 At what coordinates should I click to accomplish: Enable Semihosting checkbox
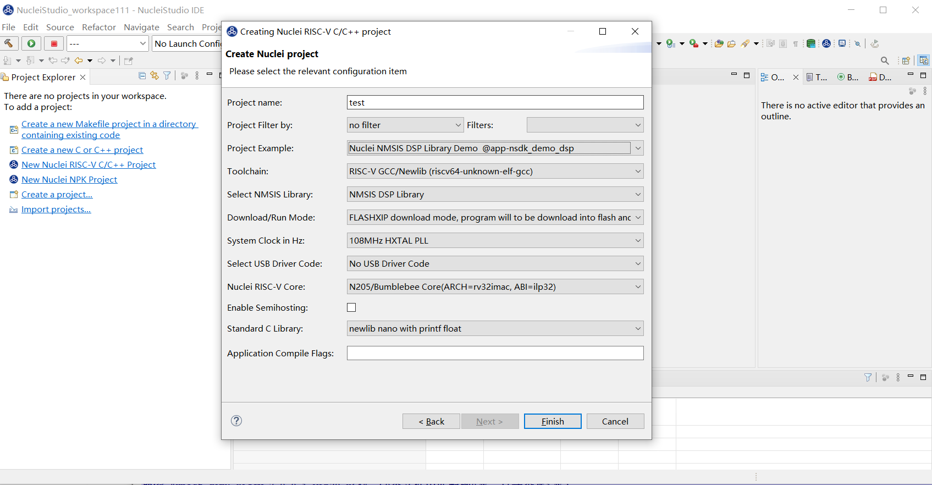click(x=351, y=307)
